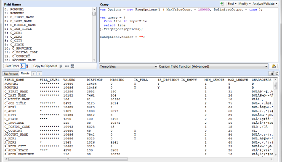Sort field names in numeric order
Screen dimensions: 282x162
point(22,66)
